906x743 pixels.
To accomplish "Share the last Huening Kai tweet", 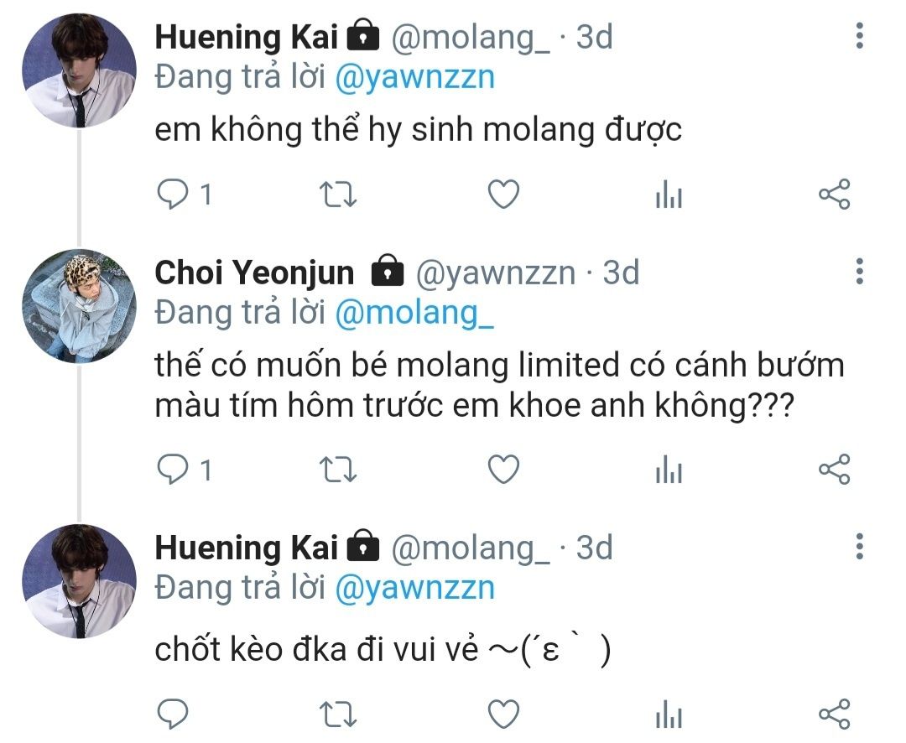I will 834,714.
